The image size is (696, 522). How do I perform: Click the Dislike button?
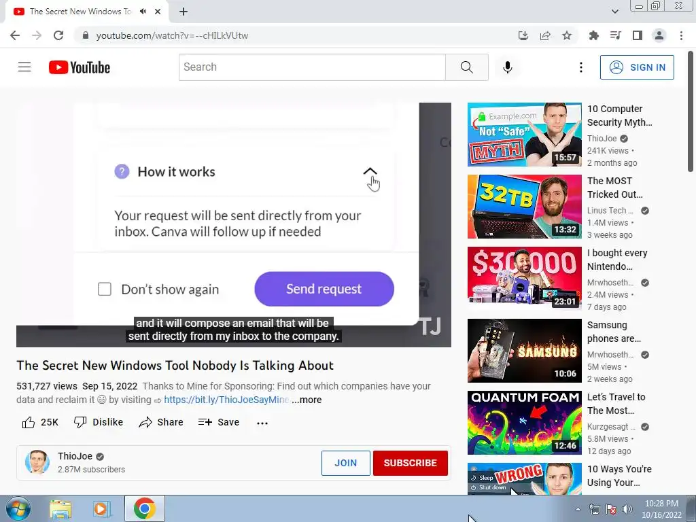pos(98,422)
